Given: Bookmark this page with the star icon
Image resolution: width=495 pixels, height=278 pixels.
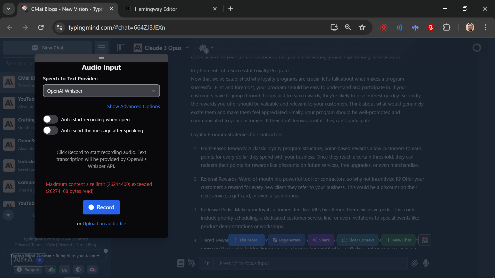Looking at the screenshot, I should [362, 27].
